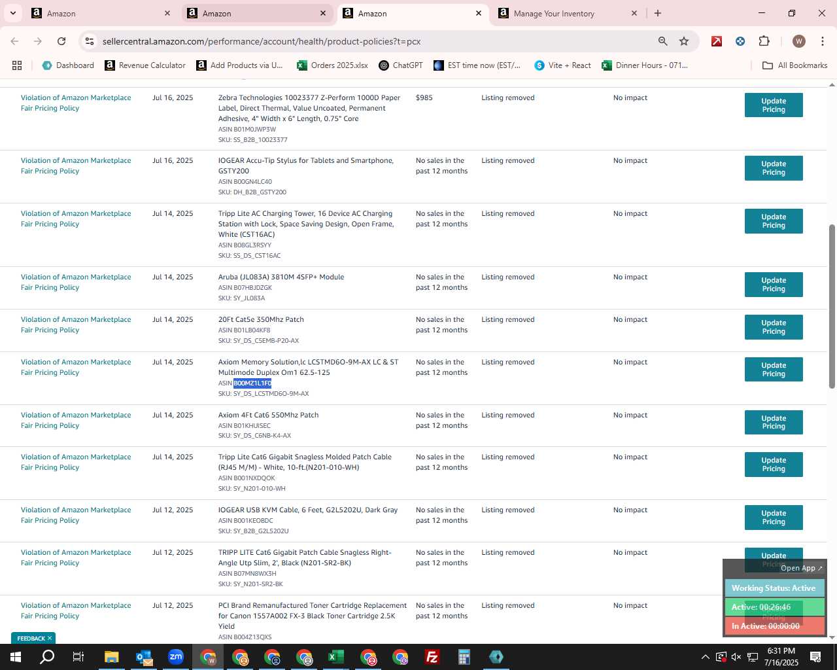837x670 pixels.
Task: Update Pricing for Aruba JL083A module
Action: (774, 285)
